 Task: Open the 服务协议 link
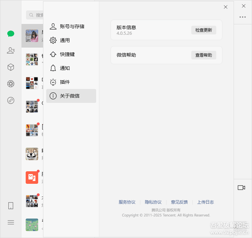127,202
